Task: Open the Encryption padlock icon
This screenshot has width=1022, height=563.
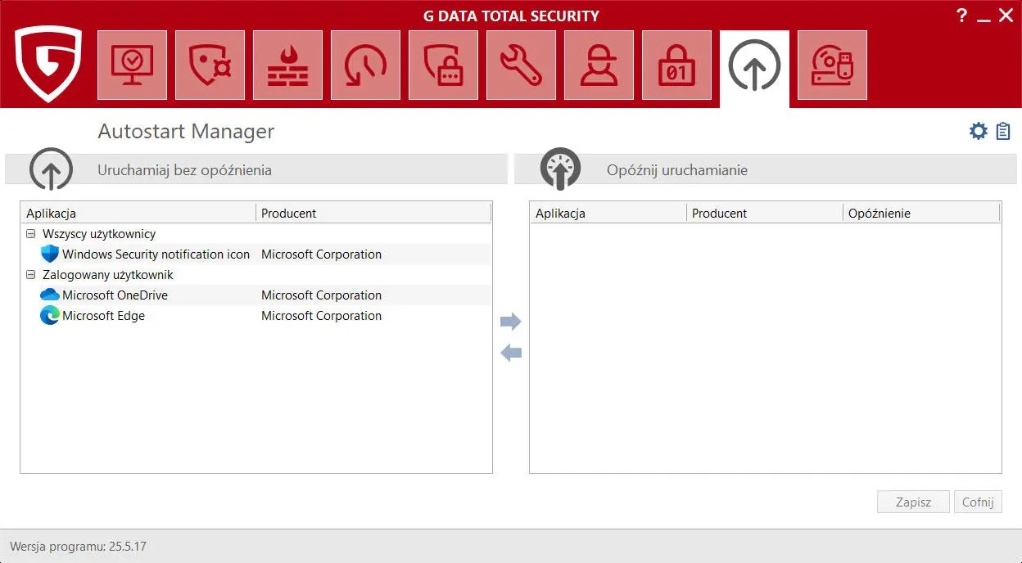Action: [676, 65]
